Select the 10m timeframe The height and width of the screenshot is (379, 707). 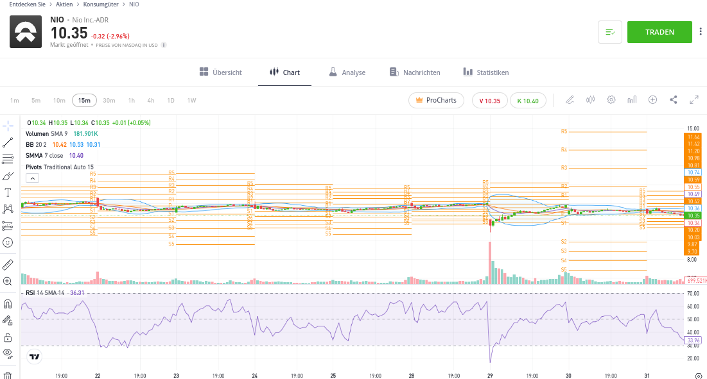coord(59,101)
